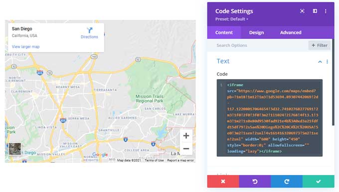Select the Content tab
Viewport: 339px width, 192px height.
(x=224, y=32)
